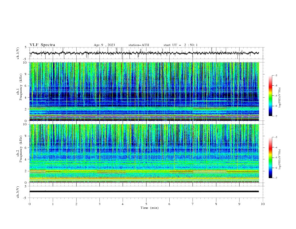Click the "start UT = 2 : 50: 1" text
Screen dimensions: 296x229
coord(181,45)
